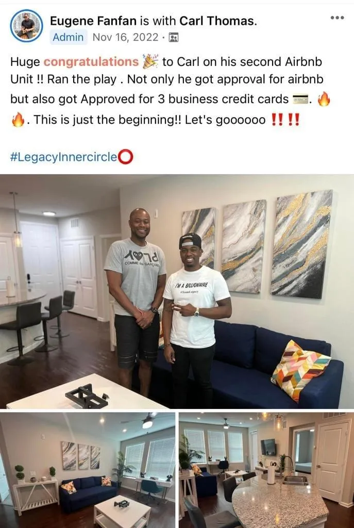
Task: Click the party popper emoji after congratulations
Action: (150, 61)
